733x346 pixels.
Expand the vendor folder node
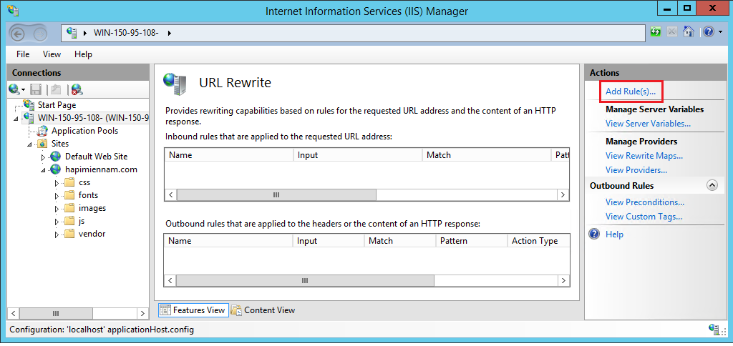[57, 234]
